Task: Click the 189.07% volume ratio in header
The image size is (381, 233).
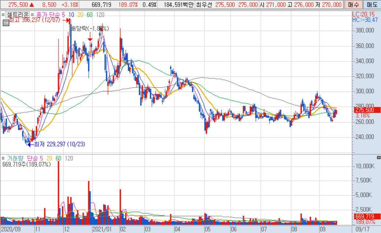Action: pyautogui.click(x=128, y=5)
